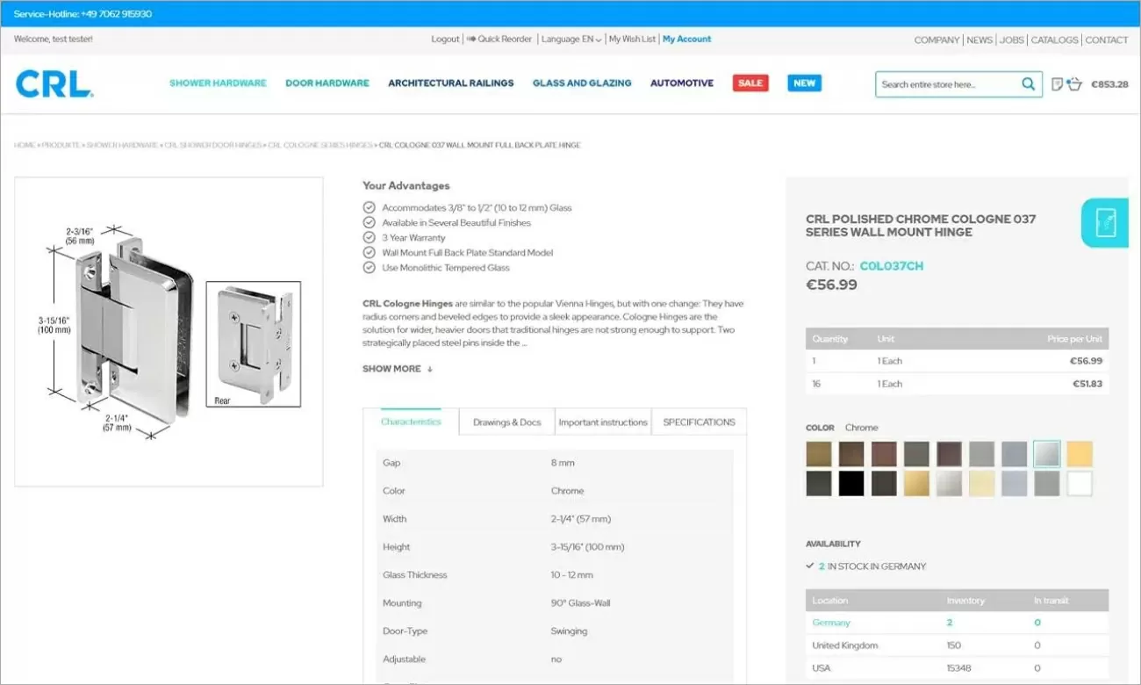Click the green checkmark beside Germany stock
Screen dimensions: 1141x685
pos(809,566)
